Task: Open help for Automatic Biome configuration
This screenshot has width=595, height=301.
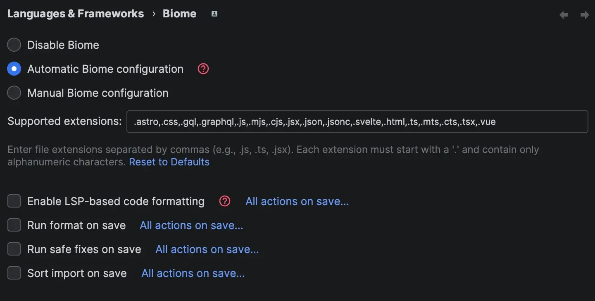Action: [x=203, y=69]
